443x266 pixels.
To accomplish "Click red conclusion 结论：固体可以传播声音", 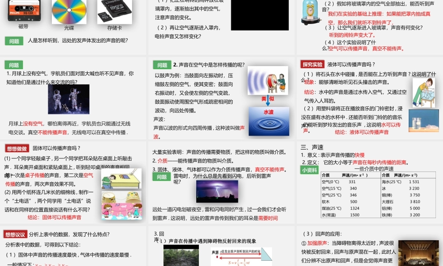I will tap(54, 217).
